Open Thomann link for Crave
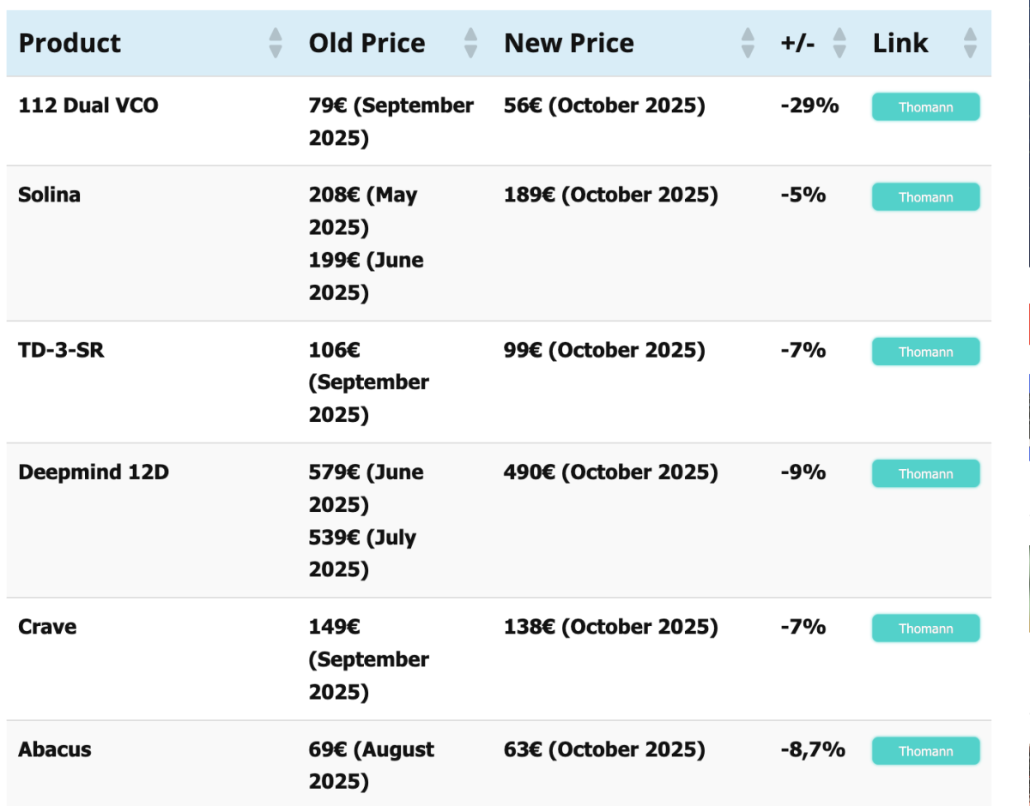Image resolution: width=1030 pixels, height=806 pixels. (x=925, y=628)
